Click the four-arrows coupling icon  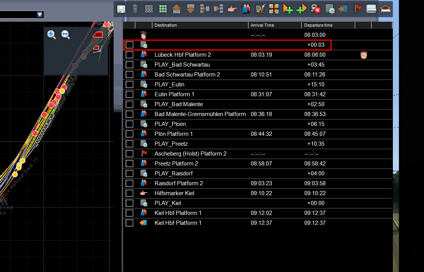(274, 9)
